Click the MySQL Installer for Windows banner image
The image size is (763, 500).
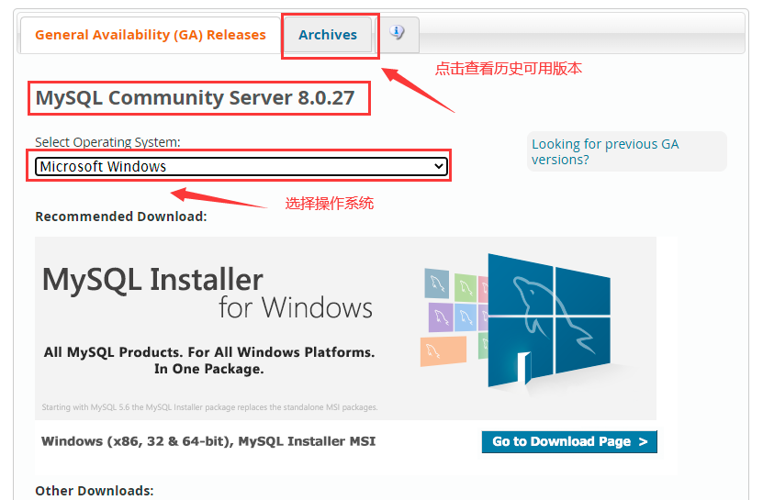pyautogui.click(x=345, y=328)
